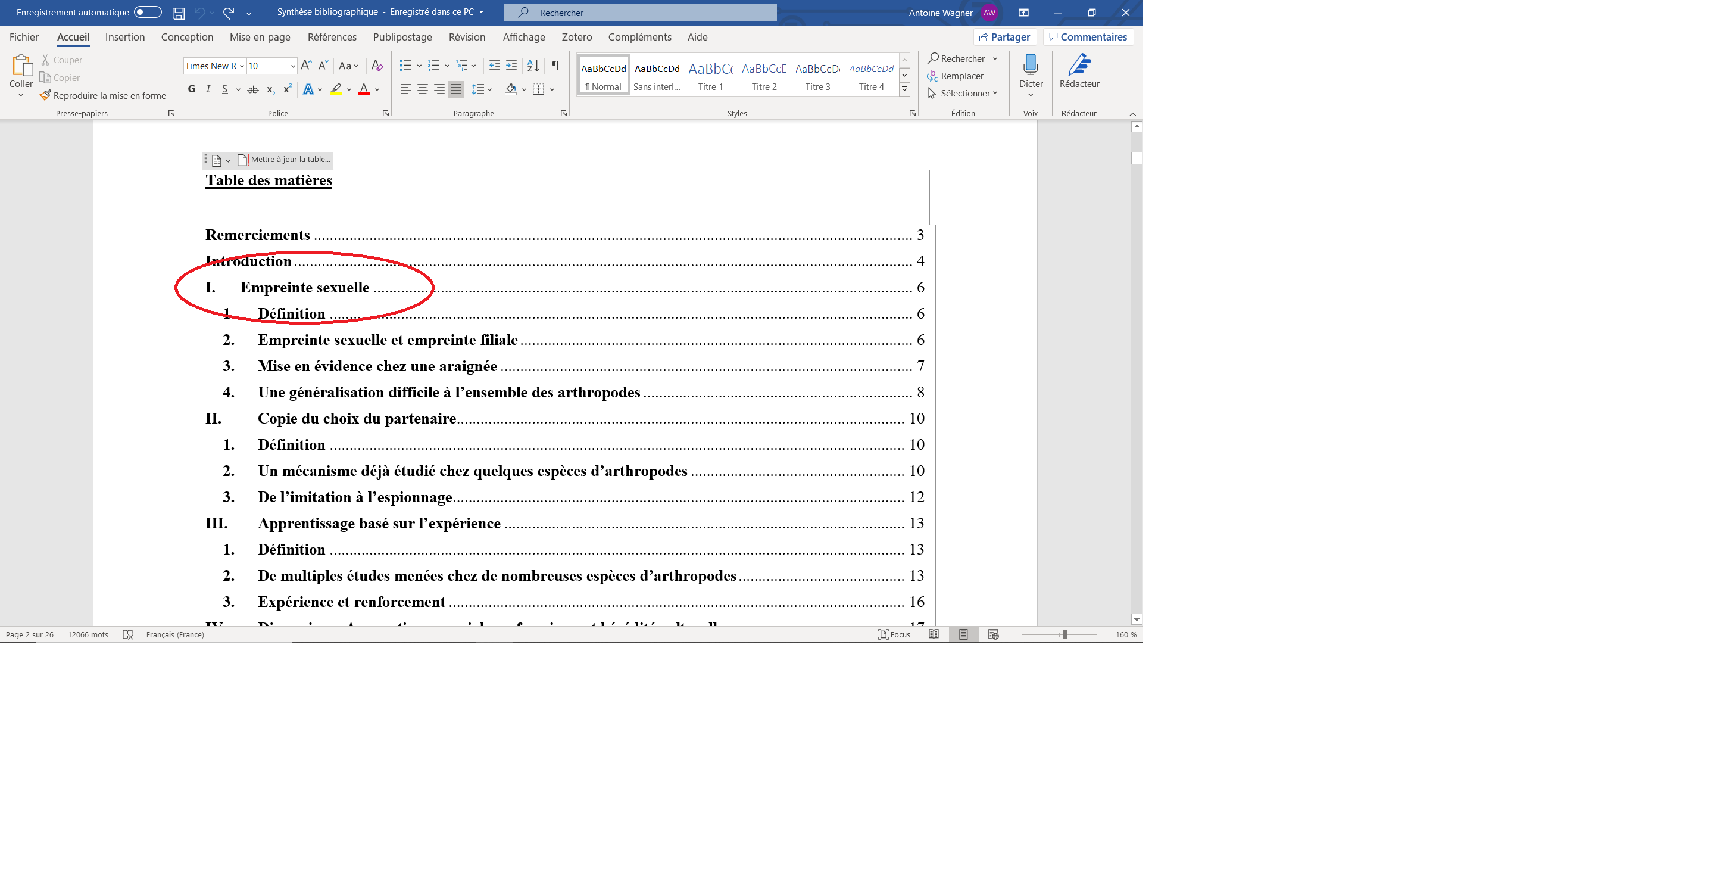
Task: Align text left
Action: (405, 89)
